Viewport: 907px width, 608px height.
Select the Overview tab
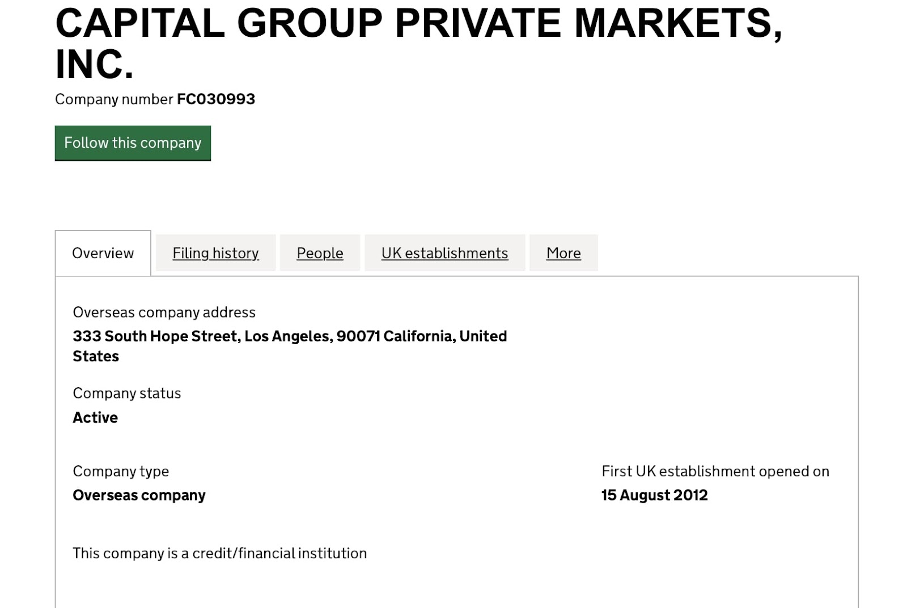(103, 253)
